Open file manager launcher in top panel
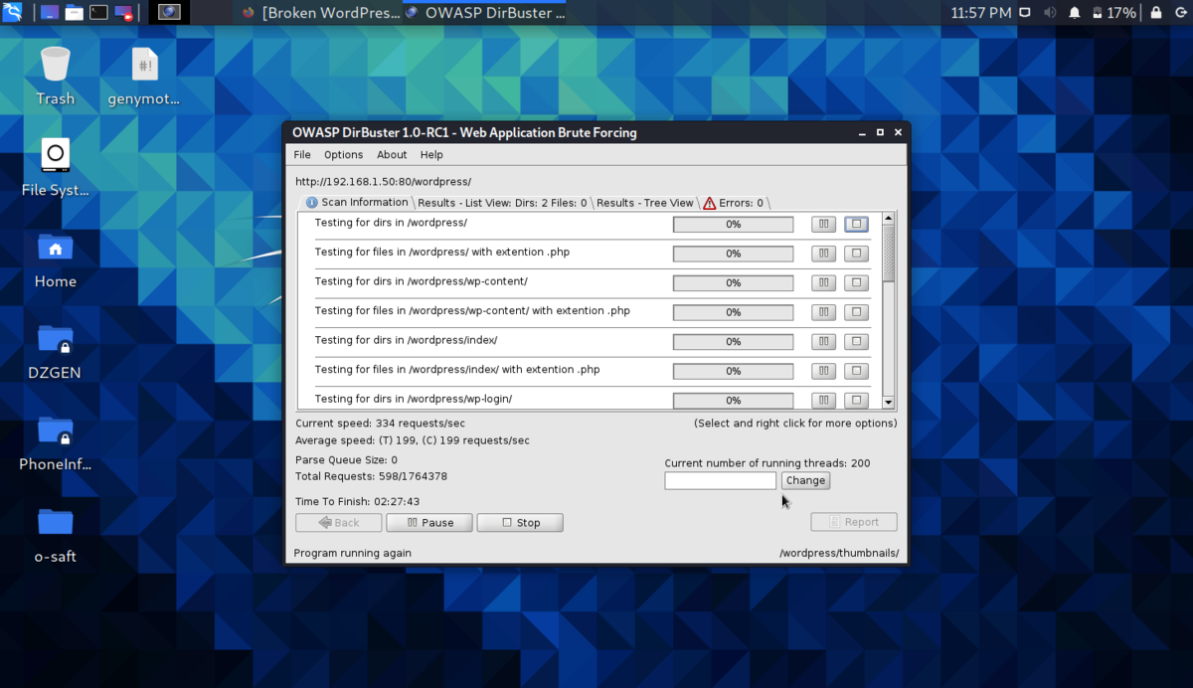The image size is (1193, 688). pos(75,13)
